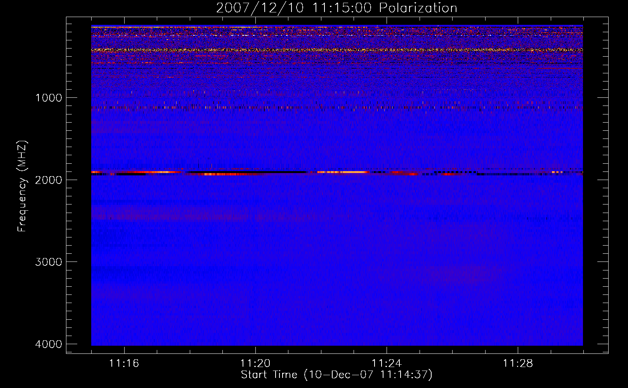Click the 11:16 time tick label

pyautogui.click(x=124, y=364)
